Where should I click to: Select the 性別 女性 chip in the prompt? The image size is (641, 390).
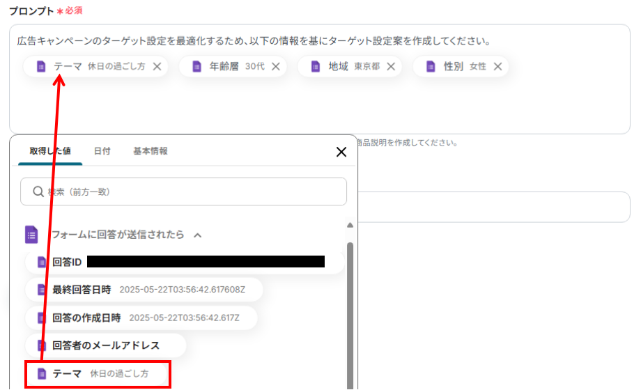[461, 66]
